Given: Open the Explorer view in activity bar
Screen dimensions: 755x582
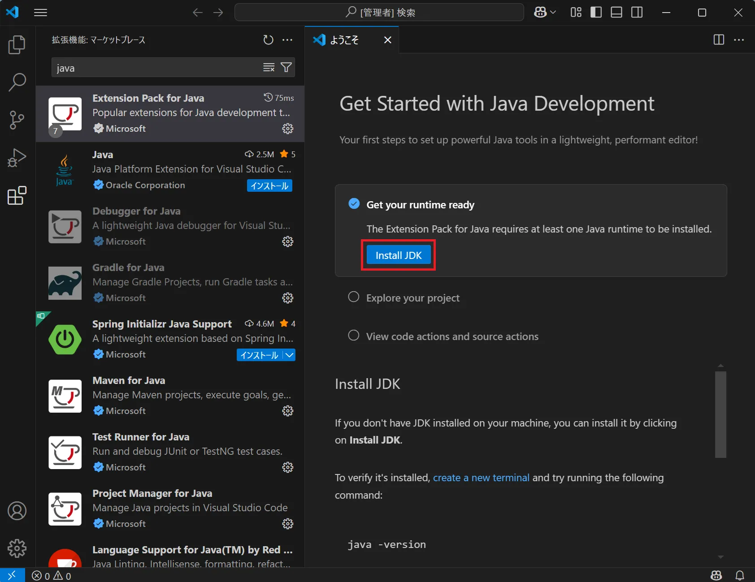Looking at the screenshot, I should tap(17, 45).
